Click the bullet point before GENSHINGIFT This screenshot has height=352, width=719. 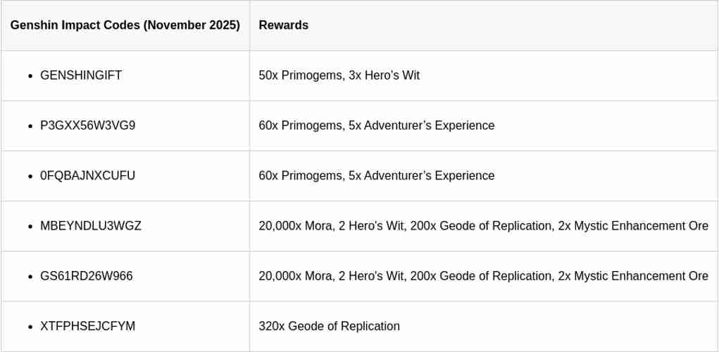(30, 76)
